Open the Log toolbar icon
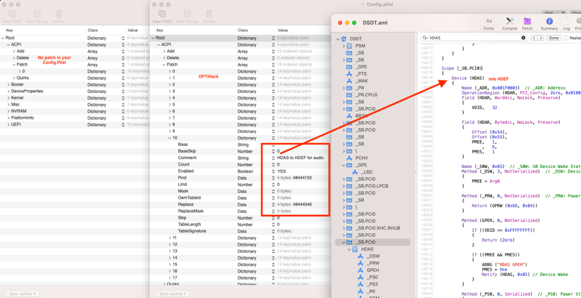The height and width of the screenshot is (298, 581). click(x=566, y=24)
